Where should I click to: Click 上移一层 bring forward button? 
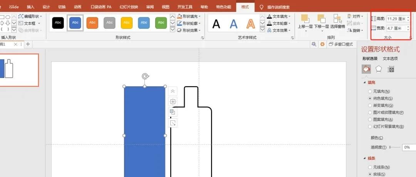pyautogui.click(x=305, y=23)
